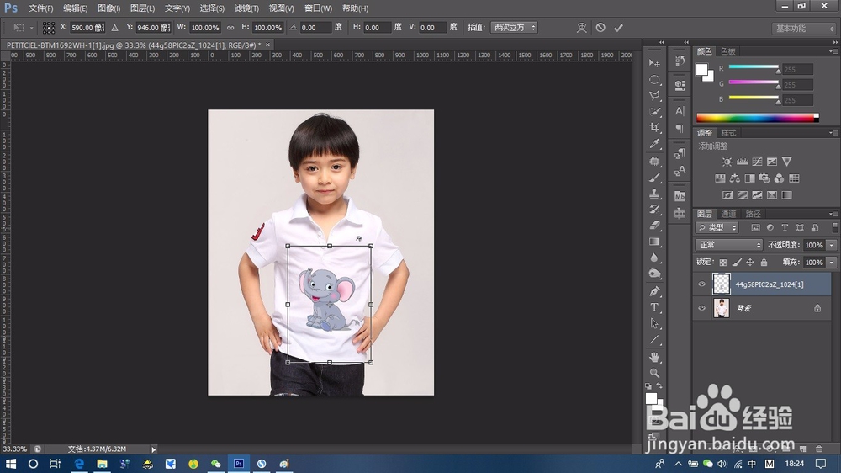This screenshot has height=473, width=841.
Task: Toggle the link width and height chain
Action: tap(230, 28)
